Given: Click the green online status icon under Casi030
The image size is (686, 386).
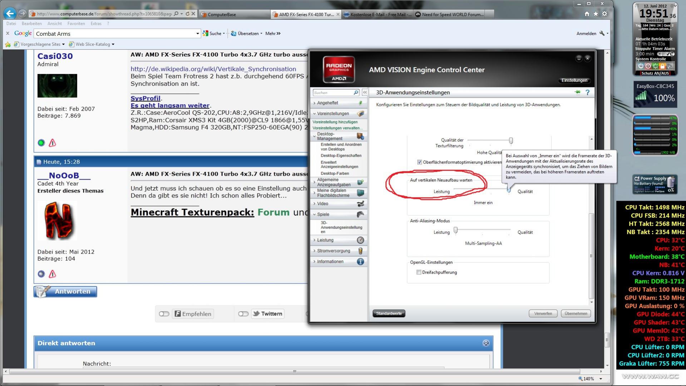Looking at the screenshot, I should [41, 143].
